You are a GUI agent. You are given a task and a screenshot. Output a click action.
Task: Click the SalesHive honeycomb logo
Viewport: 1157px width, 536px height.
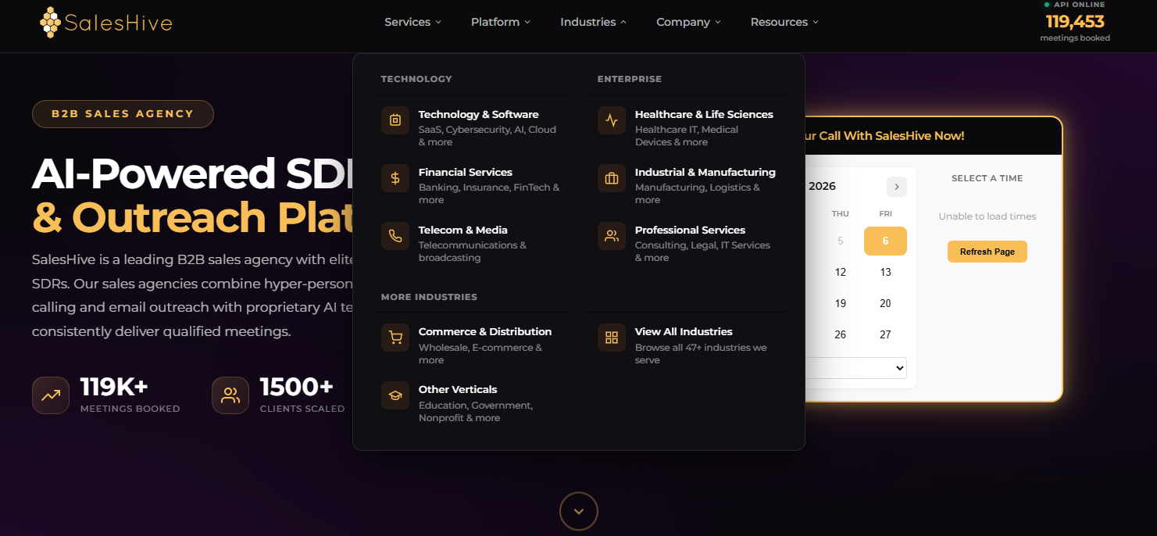[50, 23]
